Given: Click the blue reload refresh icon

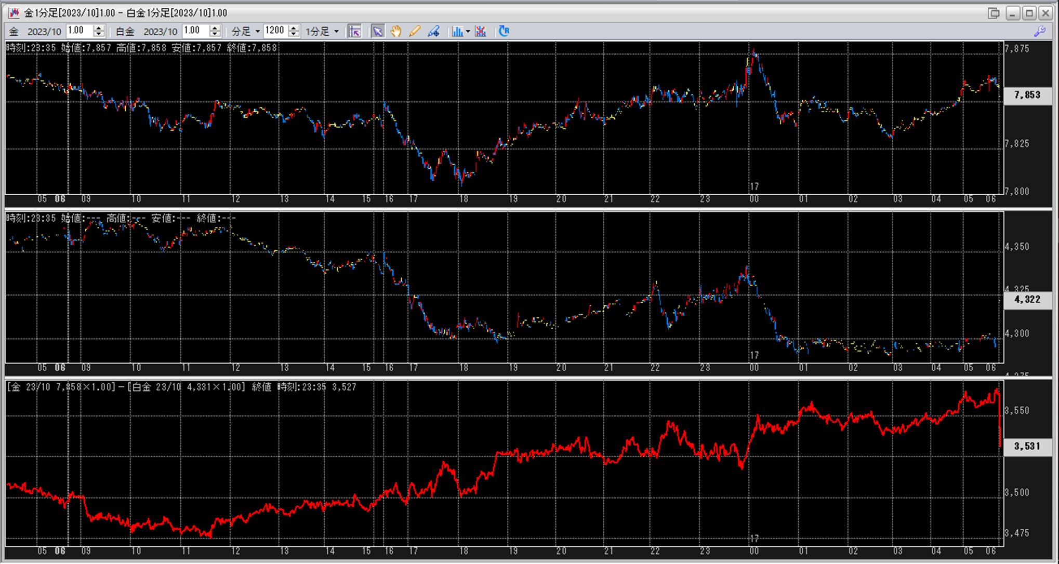Looking at the screenshot, I should pyautogui.click(x=504, y=32).
